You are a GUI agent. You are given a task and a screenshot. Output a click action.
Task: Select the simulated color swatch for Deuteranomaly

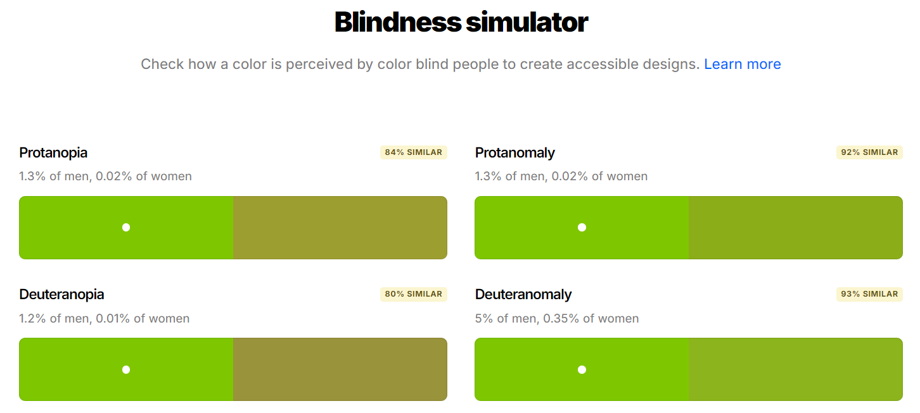click(x=795, y=369)
